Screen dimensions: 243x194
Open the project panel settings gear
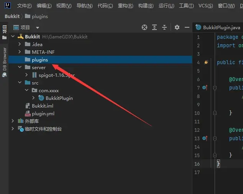(x=177, y=27)
